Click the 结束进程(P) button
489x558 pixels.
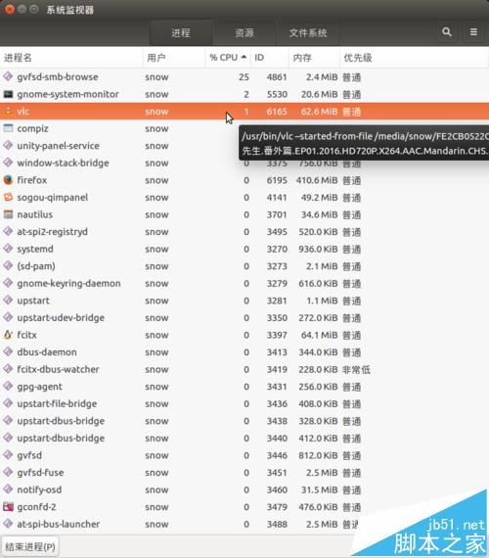30,546
